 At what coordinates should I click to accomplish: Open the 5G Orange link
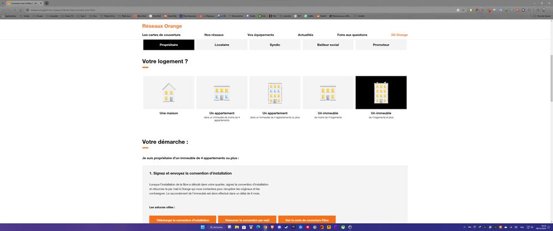[399, 35]
